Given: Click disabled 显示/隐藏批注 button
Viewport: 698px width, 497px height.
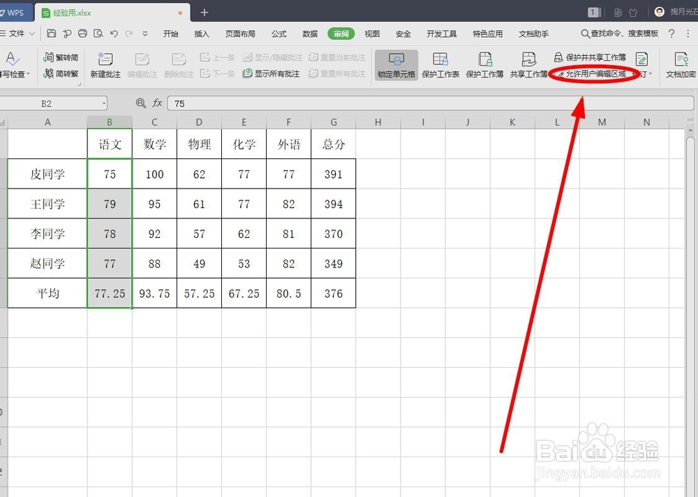Looking at the screenshot, I should pos(272,57).
